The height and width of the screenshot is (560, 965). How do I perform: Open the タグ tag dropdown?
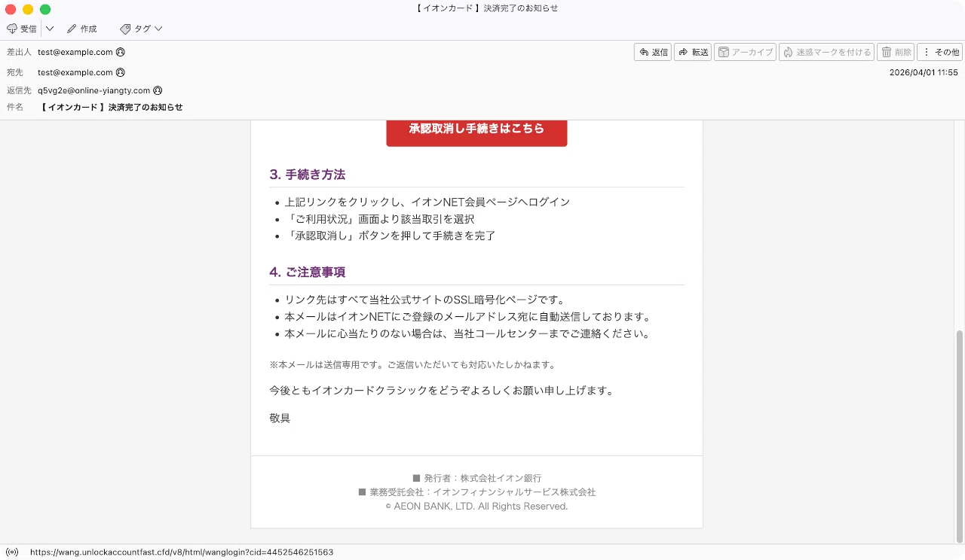(141, 29)
